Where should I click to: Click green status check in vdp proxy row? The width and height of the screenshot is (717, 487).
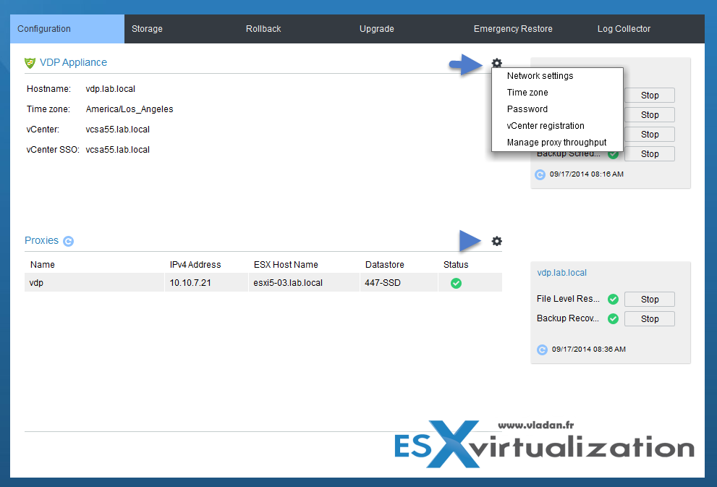click(x=456, y=283)
